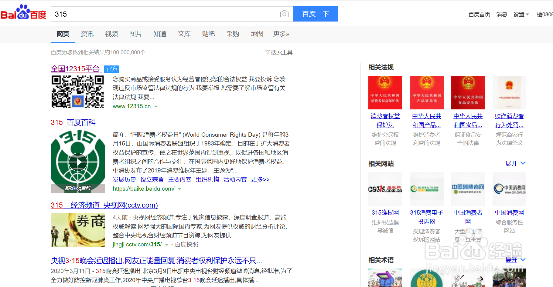The image size is (553, 287).
Task: Click the Baidu logo
Action: [23, 12]
